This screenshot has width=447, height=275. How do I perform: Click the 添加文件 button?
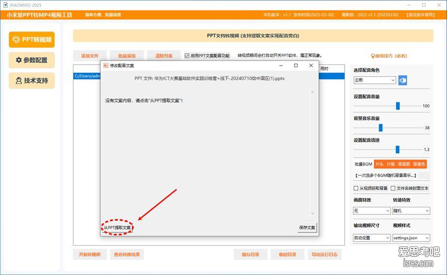[90, 56]
